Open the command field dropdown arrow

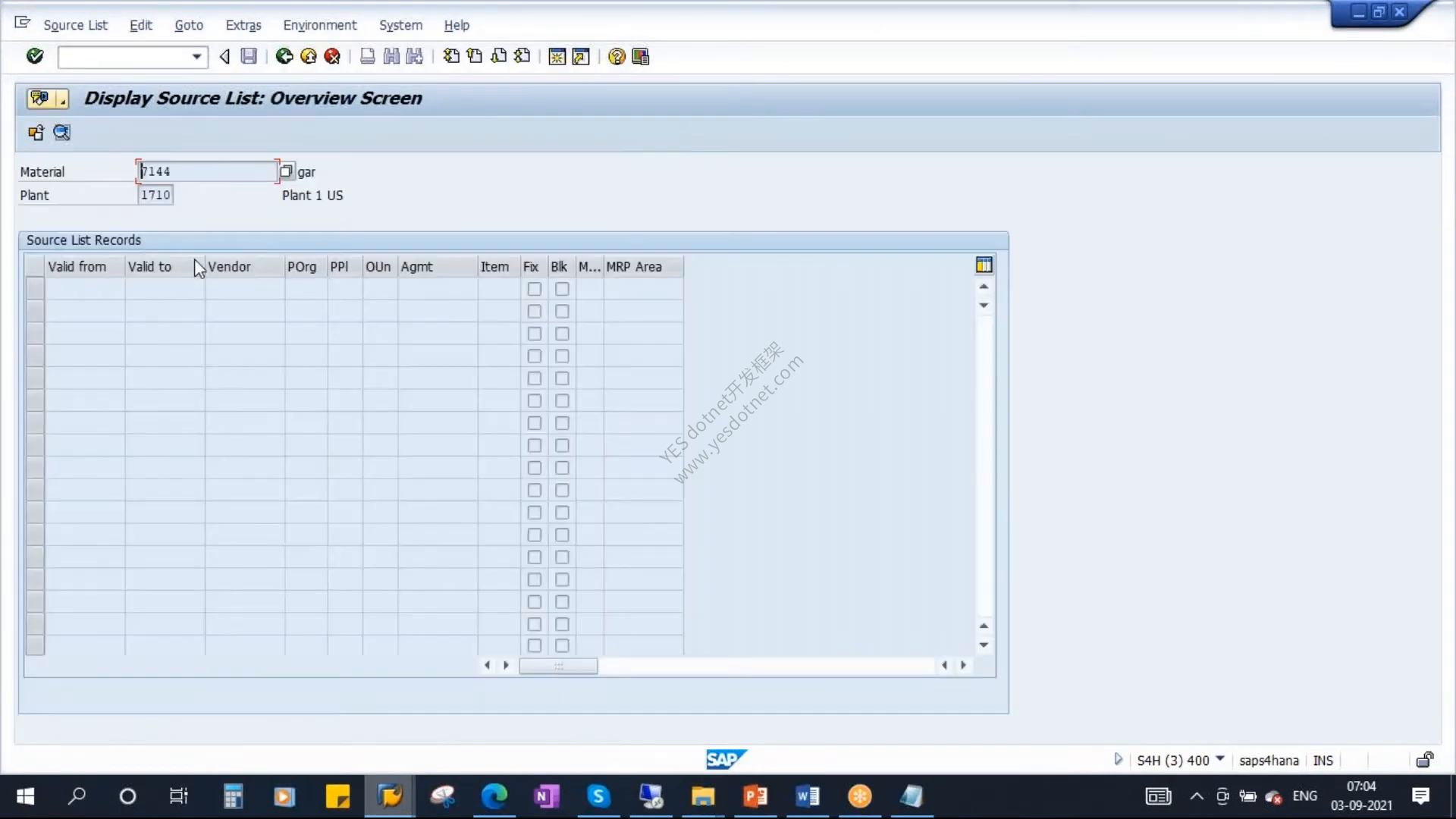click(196, 57)
